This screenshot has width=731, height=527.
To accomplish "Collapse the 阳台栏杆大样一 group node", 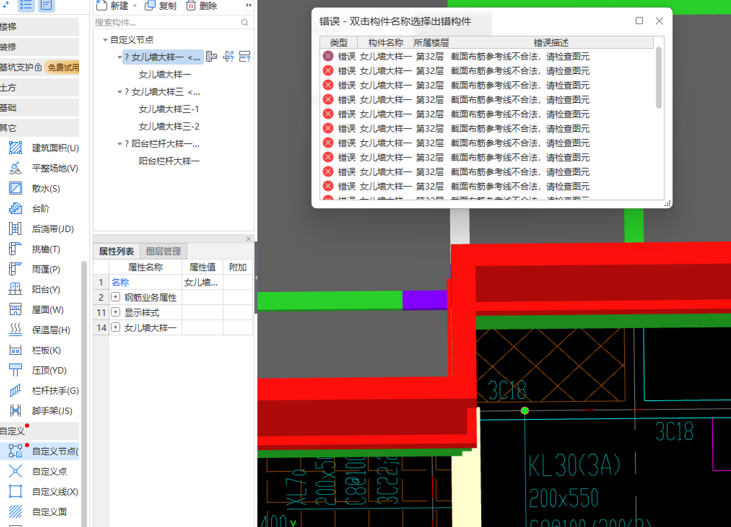I will (x=119, y=144).
